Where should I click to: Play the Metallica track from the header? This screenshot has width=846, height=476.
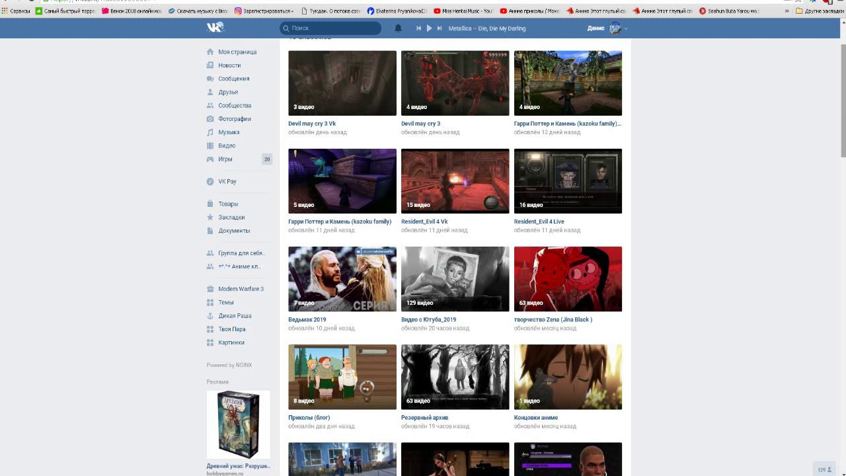(429, 28)
